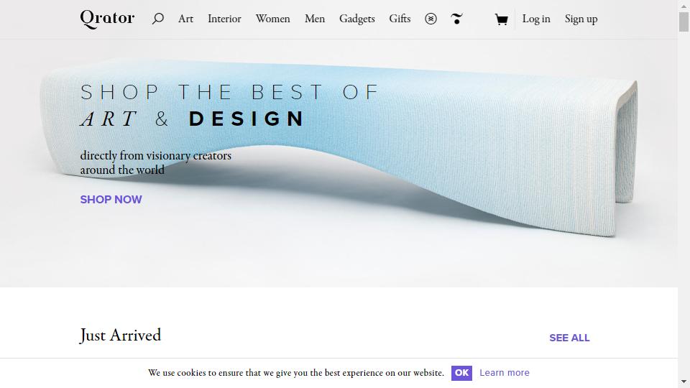Click the scrollbar down arrow
Viewport: 690px width, 388px height.
pyautogui.click(x=684, y=382)
